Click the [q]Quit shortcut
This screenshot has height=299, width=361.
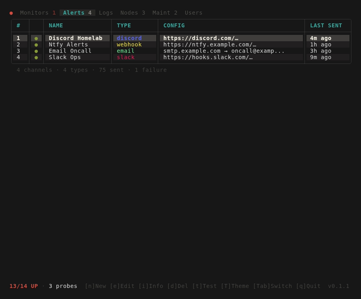(308, 286)
